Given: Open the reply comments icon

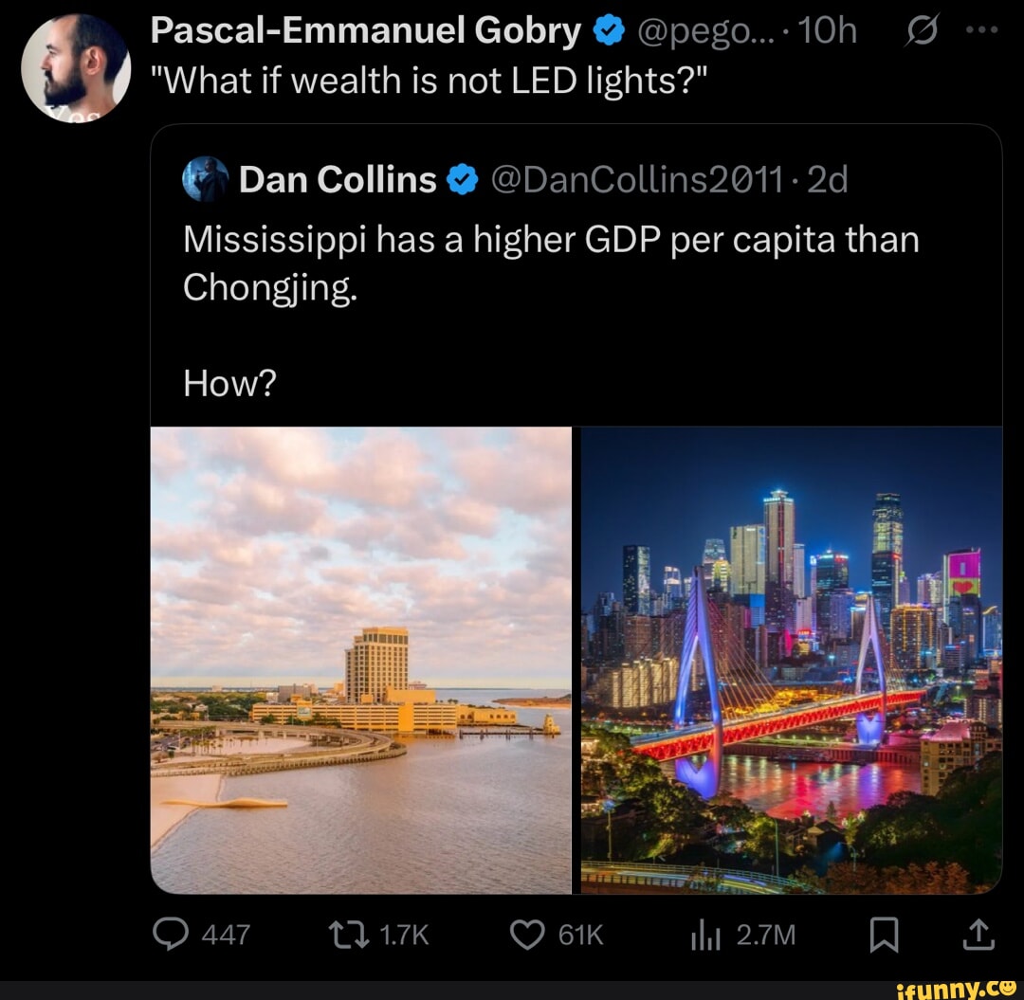Looking at the screenshot, I should click(x=173, y=936).
